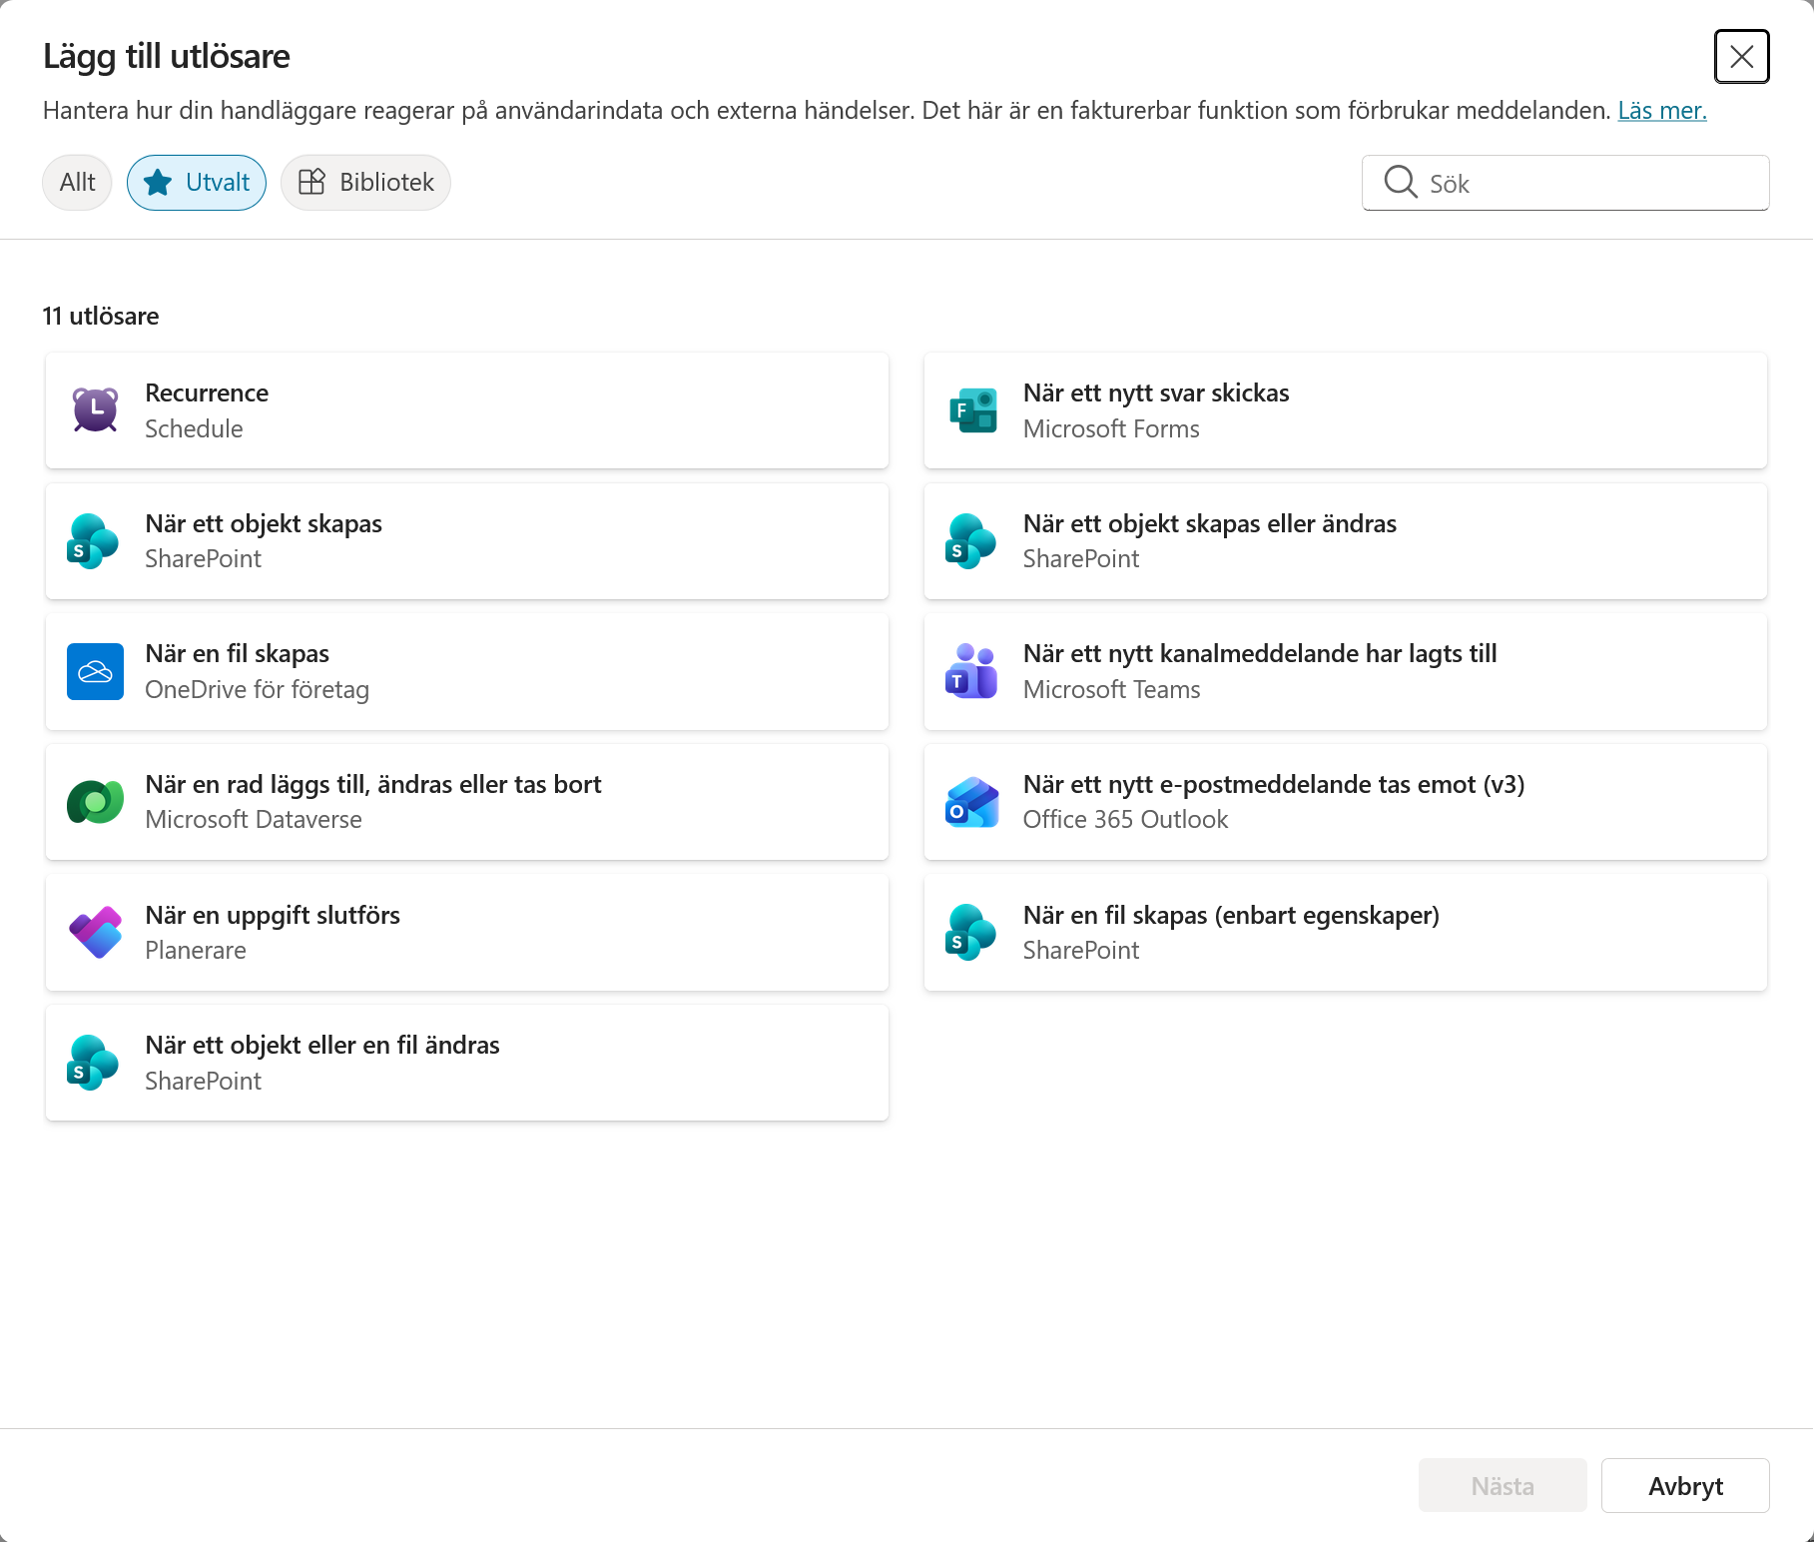Select trigger 'När ett nytt svar skickas'
Image resolution: width=1814 pixels, height=1542 pixels.
[1346, 410]
